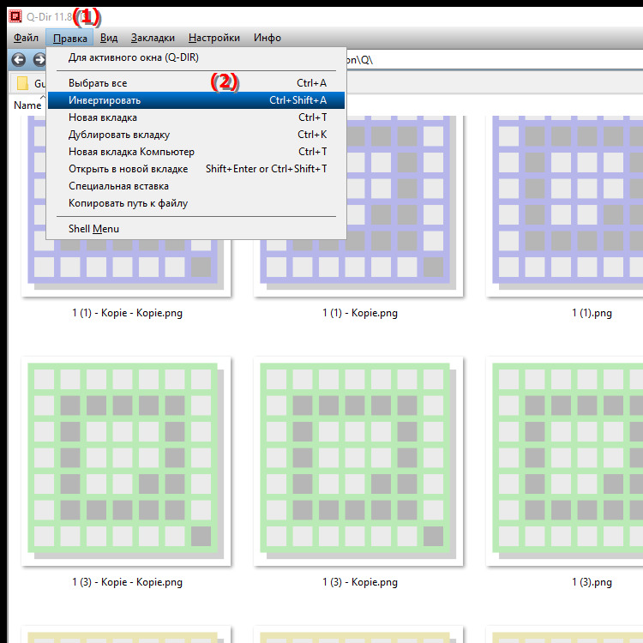Select Инвертировать menu entry

(196, 100)
